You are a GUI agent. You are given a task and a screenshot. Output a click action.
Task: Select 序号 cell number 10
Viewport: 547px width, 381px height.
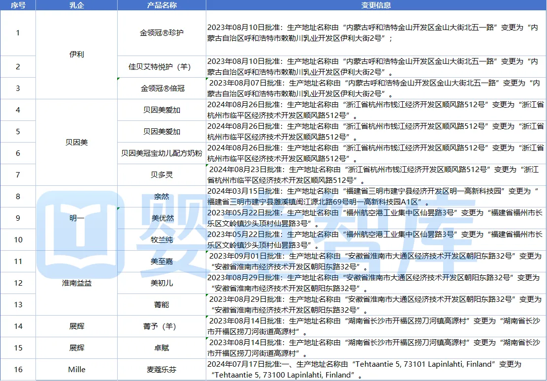(x=18, y=239)
